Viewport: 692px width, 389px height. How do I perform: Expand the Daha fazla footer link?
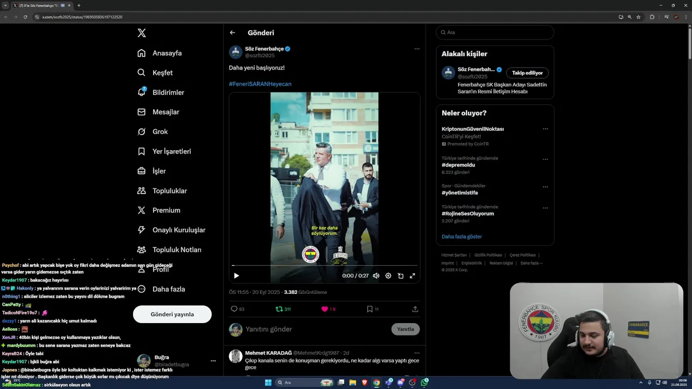(x=531, y=263)
